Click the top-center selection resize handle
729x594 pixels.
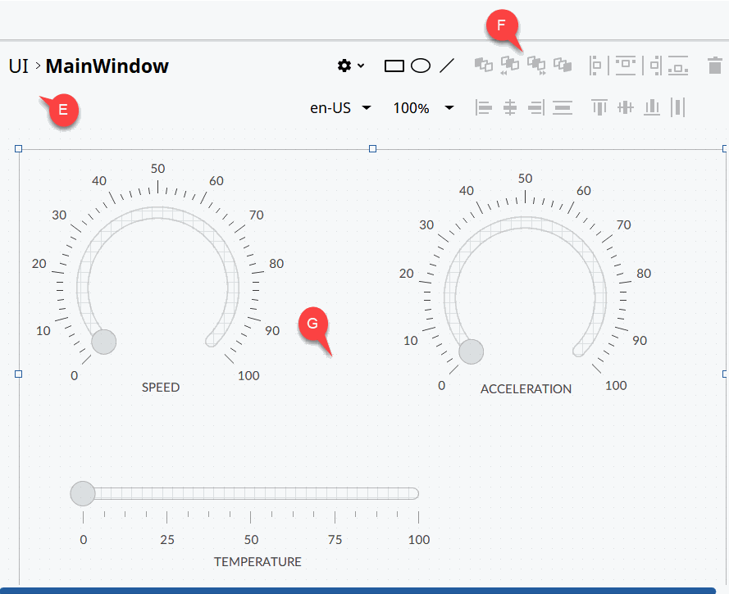(372, 149)
